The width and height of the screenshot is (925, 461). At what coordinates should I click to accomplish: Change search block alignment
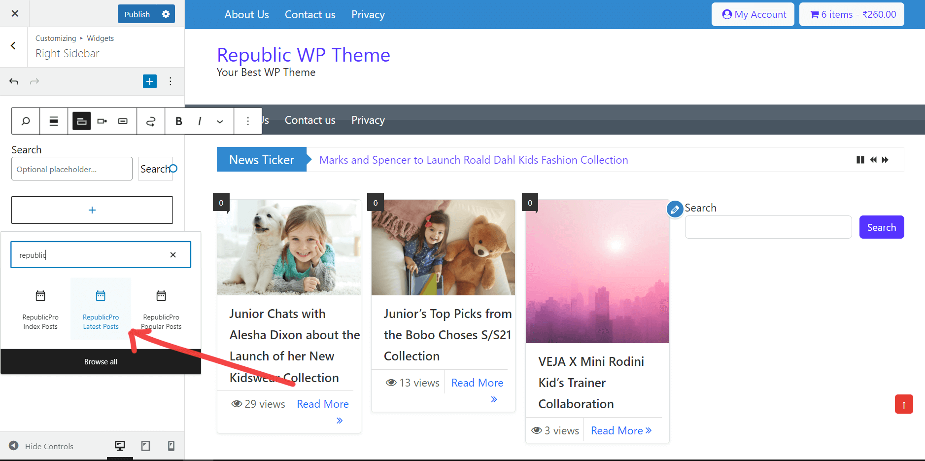click(54, 121)
